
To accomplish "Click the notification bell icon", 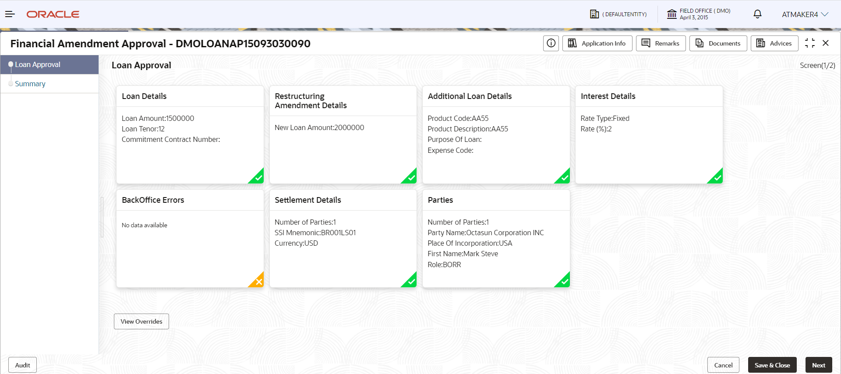I will 757,14.
